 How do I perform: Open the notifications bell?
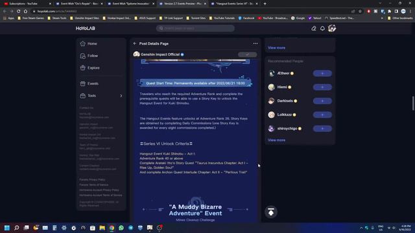(x=322, y=28)
